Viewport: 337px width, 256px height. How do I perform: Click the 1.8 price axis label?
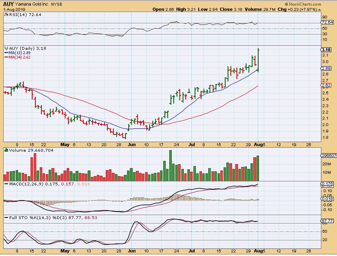click(x=325, y=138)
